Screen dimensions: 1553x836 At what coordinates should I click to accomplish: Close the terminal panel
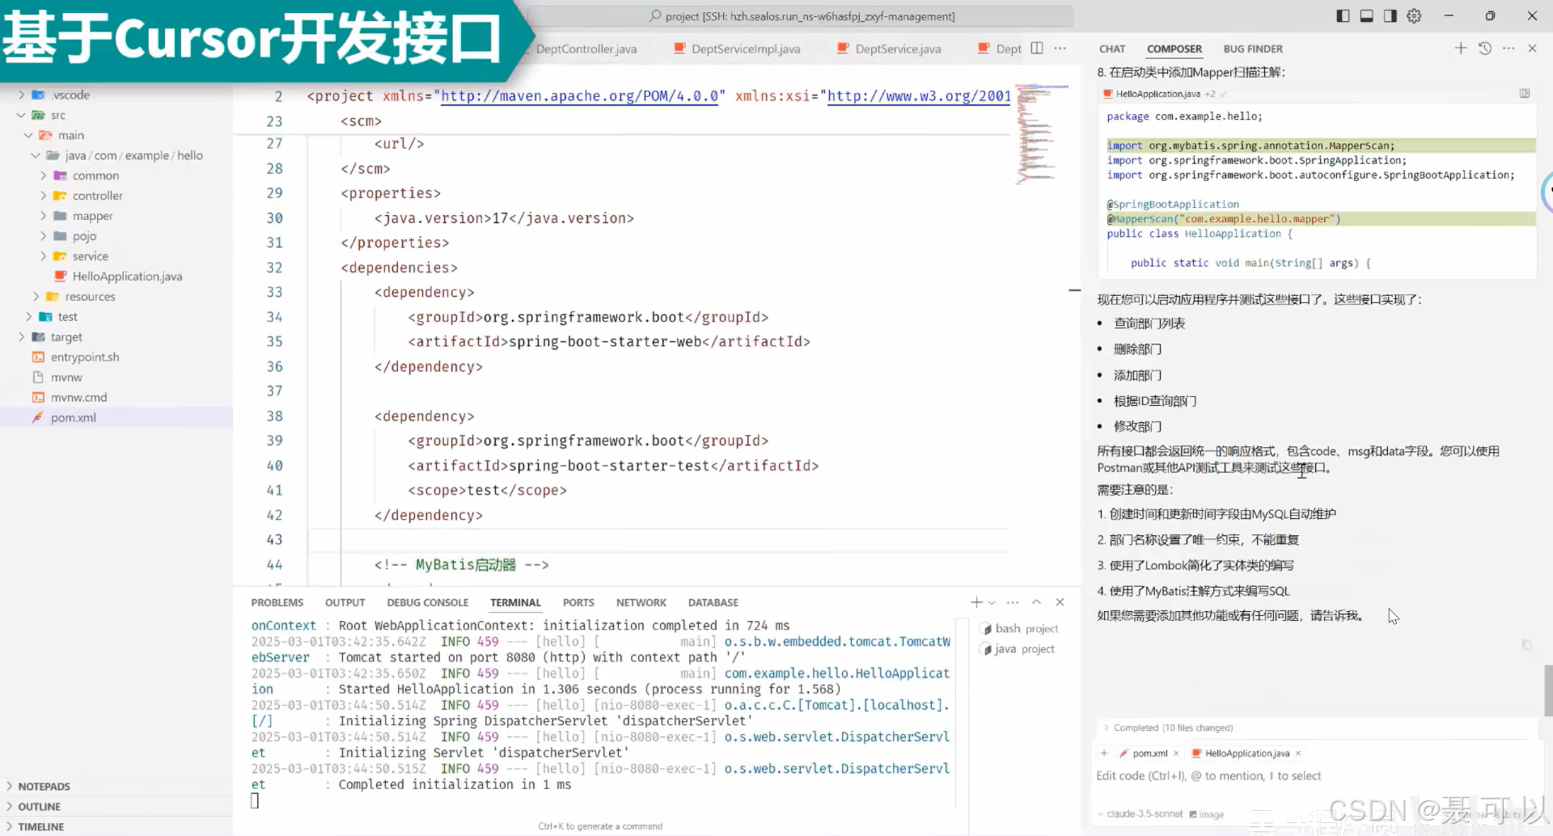click(x=1060, y=602)
